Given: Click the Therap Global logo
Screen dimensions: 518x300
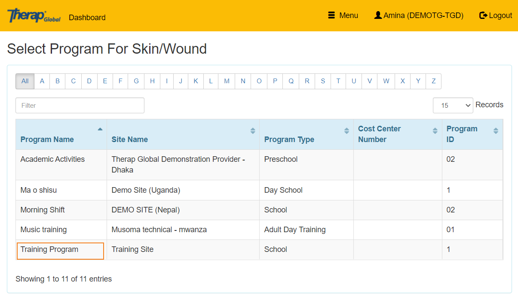Looking at the screenshot, I should pos(34,16).
